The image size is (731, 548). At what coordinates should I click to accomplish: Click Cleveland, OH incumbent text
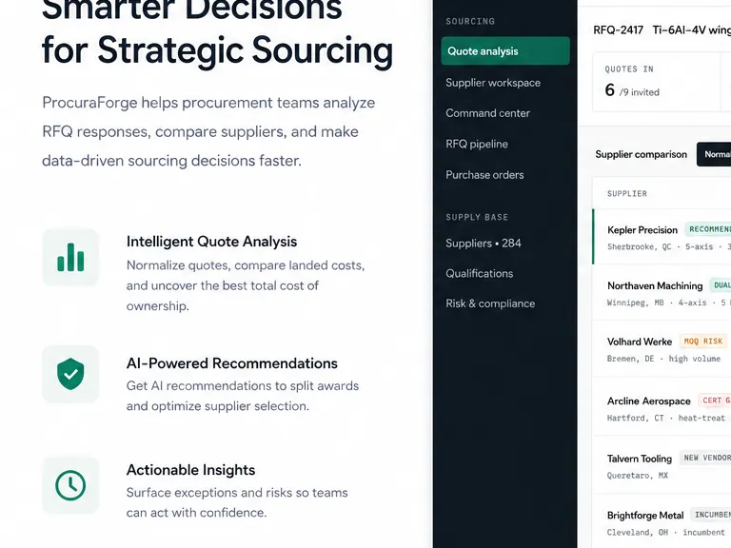coord(665,532)
